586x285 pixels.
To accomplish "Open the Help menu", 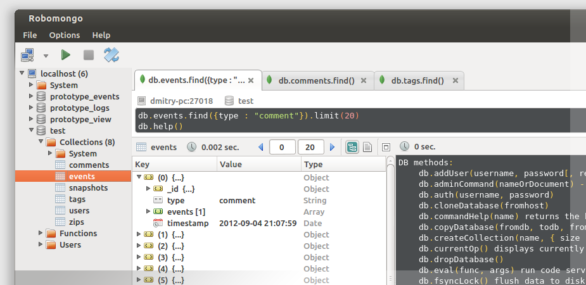I will click(x=101, y=35).
